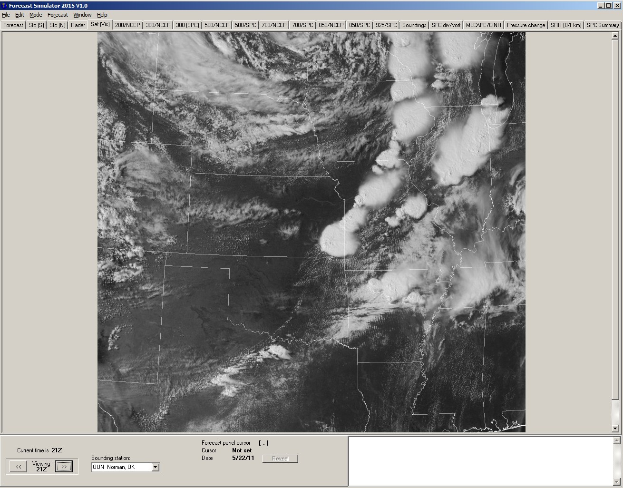Switch to the Sfc (N) tab
Image resolution: width=623 pixels, height=488 pixels.
click(x=58, y=25)
